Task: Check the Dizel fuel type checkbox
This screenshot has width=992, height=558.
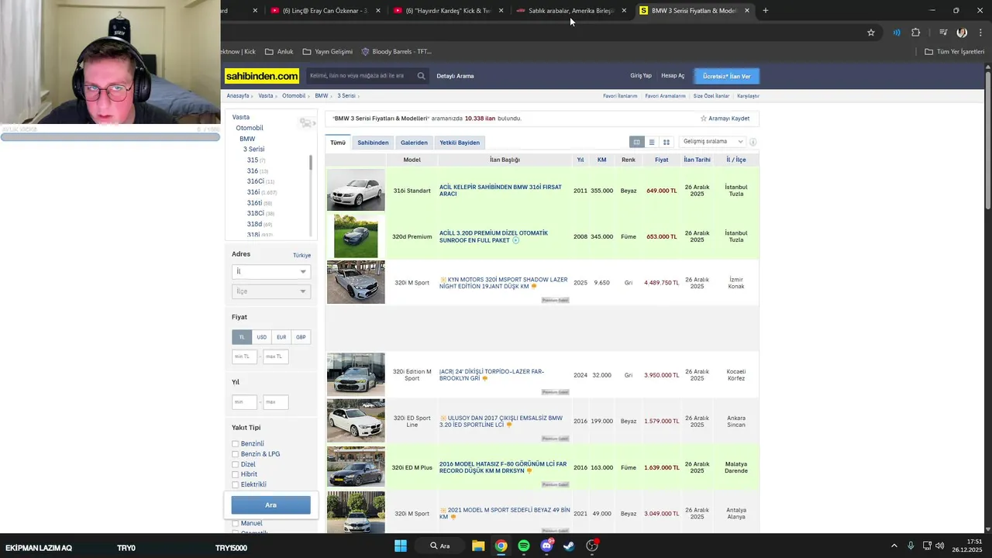Action: (x=235, y=464)
